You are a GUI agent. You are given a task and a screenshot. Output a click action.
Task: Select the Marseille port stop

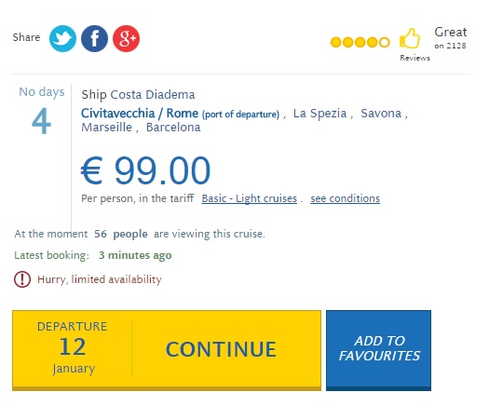107,128
